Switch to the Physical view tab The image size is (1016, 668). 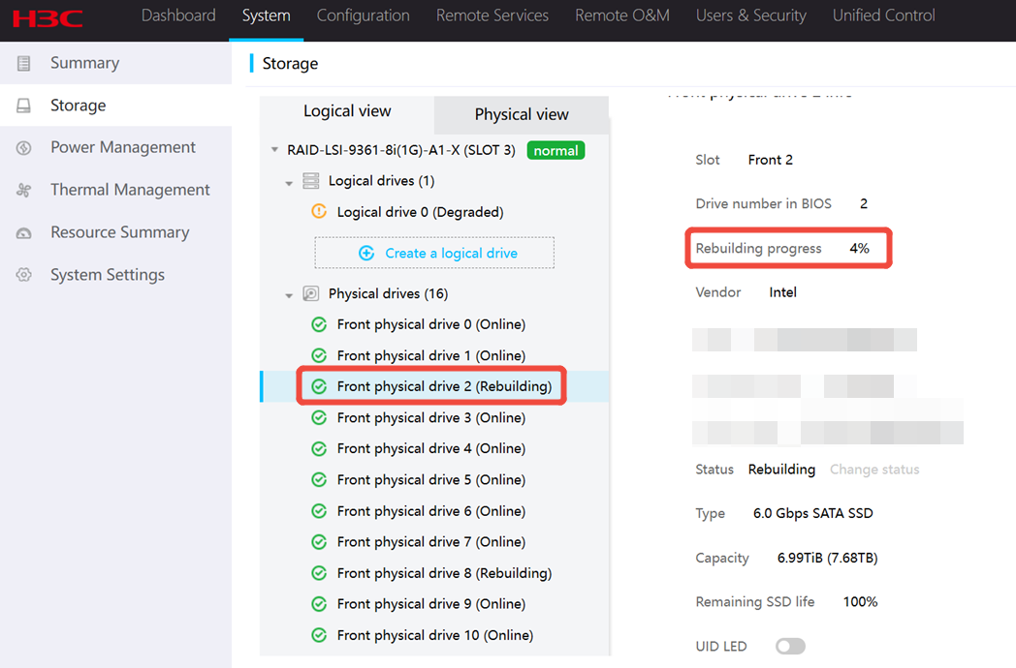(x=522, y=114)
